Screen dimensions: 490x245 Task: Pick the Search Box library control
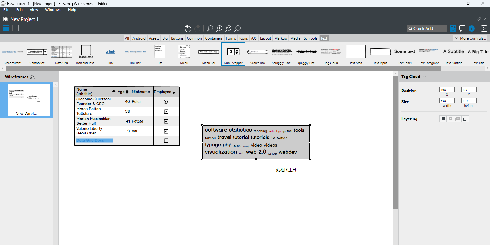[x=258, y=54]
